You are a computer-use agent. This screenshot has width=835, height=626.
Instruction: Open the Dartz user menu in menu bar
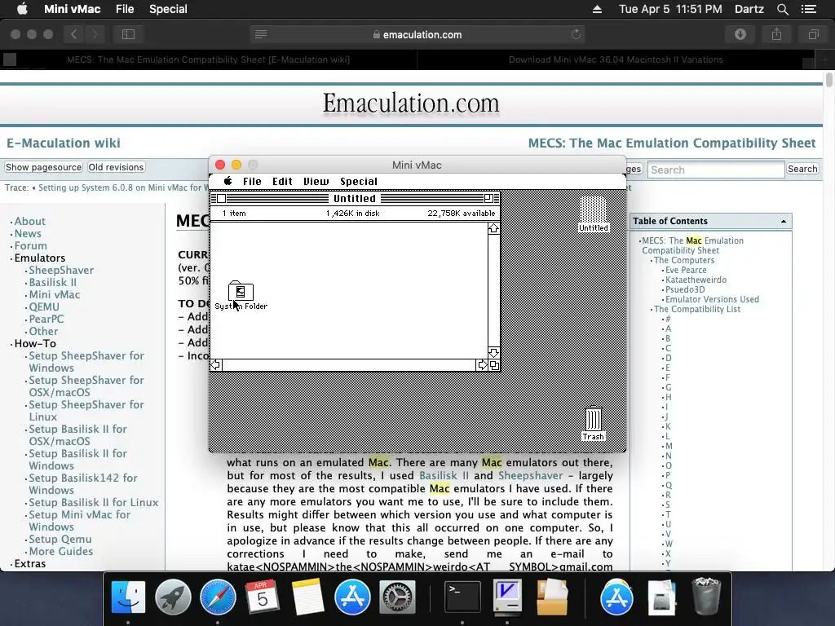point(749,9)
